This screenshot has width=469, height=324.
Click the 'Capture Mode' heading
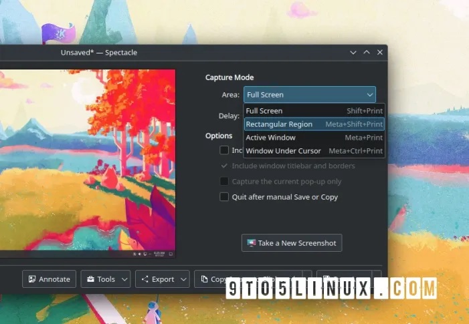[x=229, y=77]
